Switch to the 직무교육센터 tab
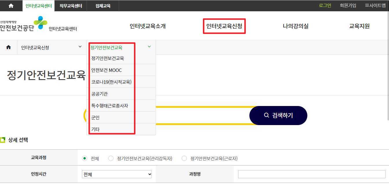Image resolution: width=389 pixels, height=184 pixels. pos(70,5)
